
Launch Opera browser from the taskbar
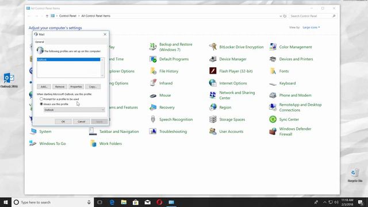(x=159, y=202)
